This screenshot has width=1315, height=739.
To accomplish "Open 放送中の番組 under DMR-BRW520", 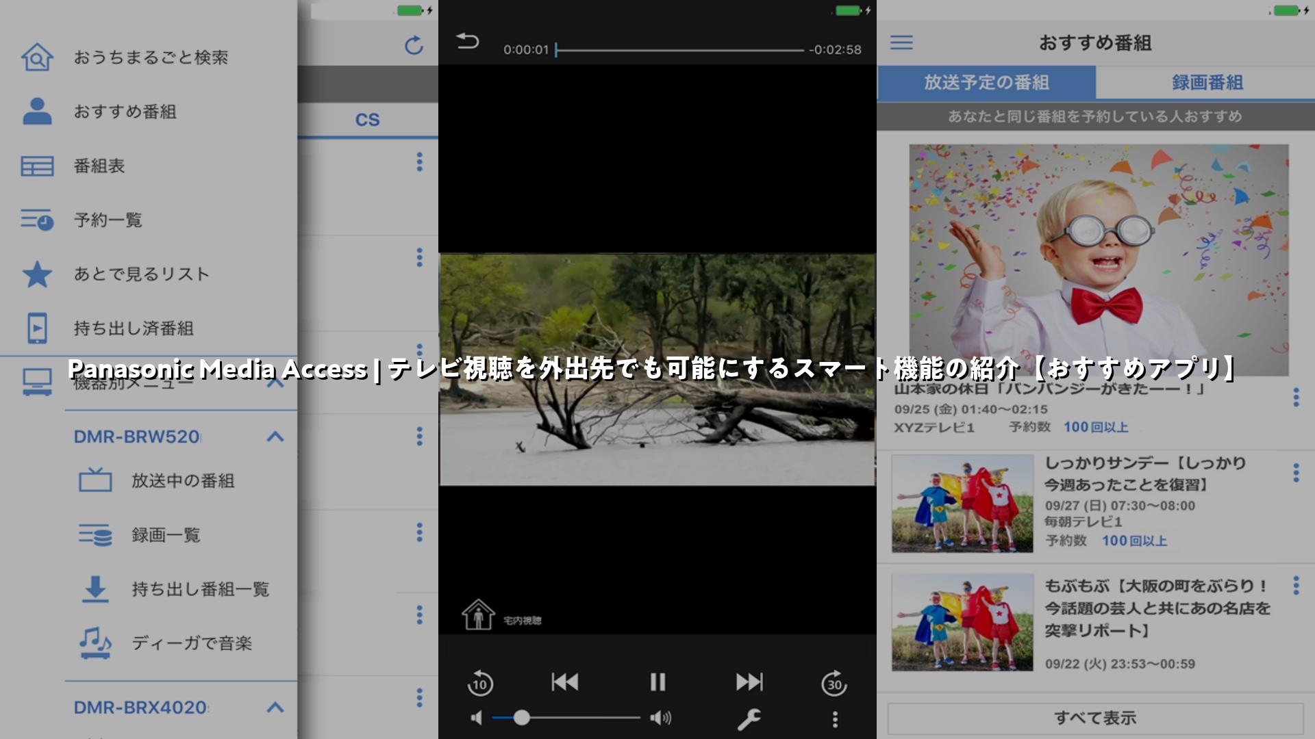I will pos(183,480).
